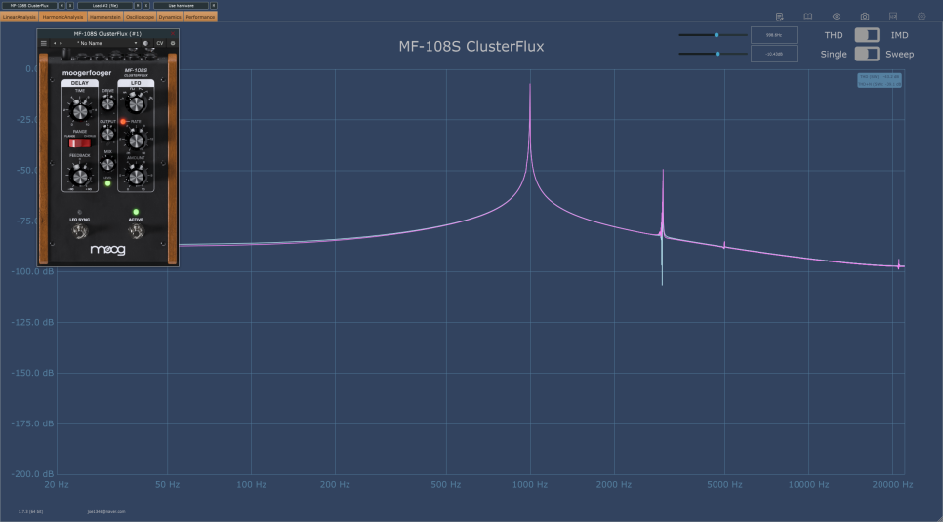Click the MF-108S ClusterFlux plugin slot button
The width and height of the screenshot is (943, 522).
pyautogui.click(x=29, y=6)
